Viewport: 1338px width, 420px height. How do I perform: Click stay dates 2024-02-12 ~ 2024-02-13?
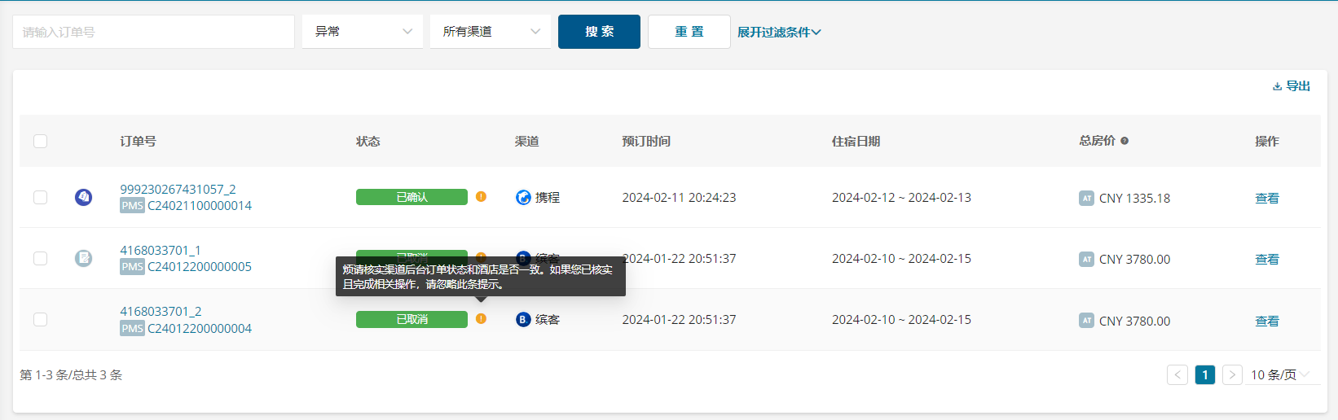click(901, 197)
